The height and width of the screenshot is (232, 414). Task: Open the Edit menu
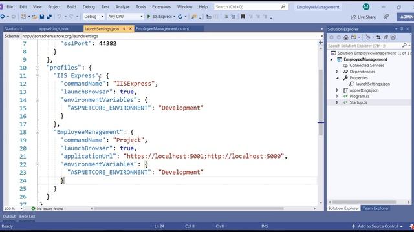click(23, 7)
